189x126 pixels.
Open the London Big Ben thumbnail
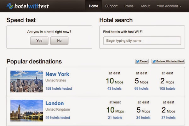[26, 111]
